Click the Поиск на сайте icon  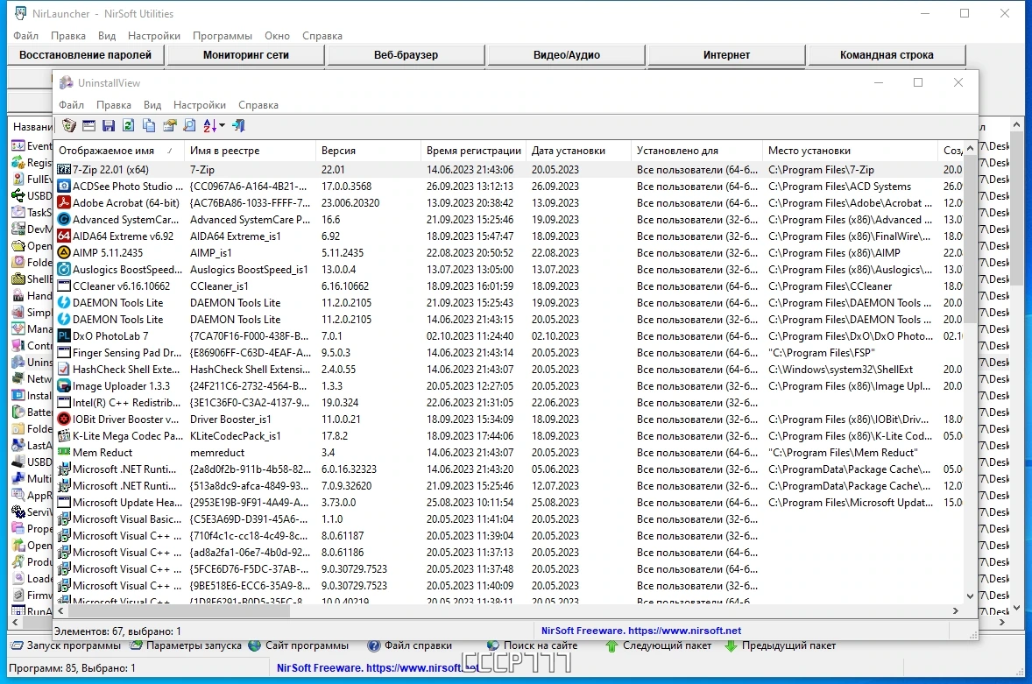coord(493,645)
